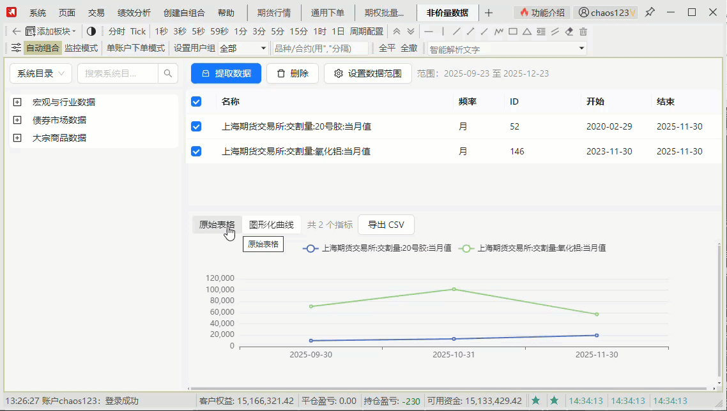Select the triangle drawing tool
This screenshot has width=727, height=411.
tap(527, 31)
